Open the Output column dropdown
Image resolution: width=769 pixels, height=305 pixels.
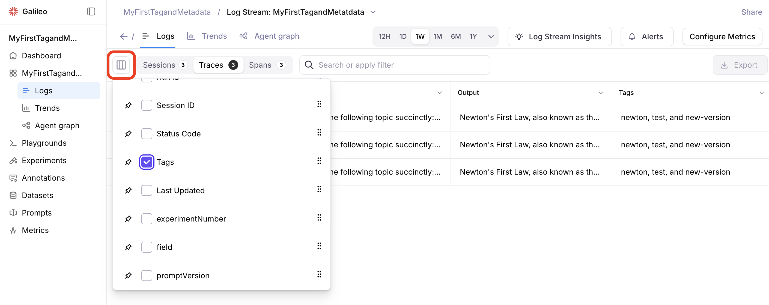coord(601,93)
